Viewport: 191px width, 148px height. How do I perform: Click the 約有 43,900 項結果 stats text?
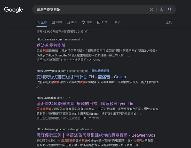click(x=62, y=32)
